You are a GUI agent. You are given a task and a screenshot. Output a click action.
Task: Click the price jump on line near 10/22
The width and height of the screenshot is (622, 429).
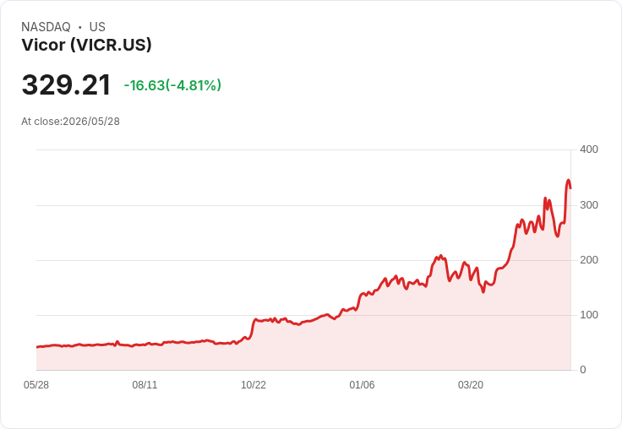(x=253, y=329)
